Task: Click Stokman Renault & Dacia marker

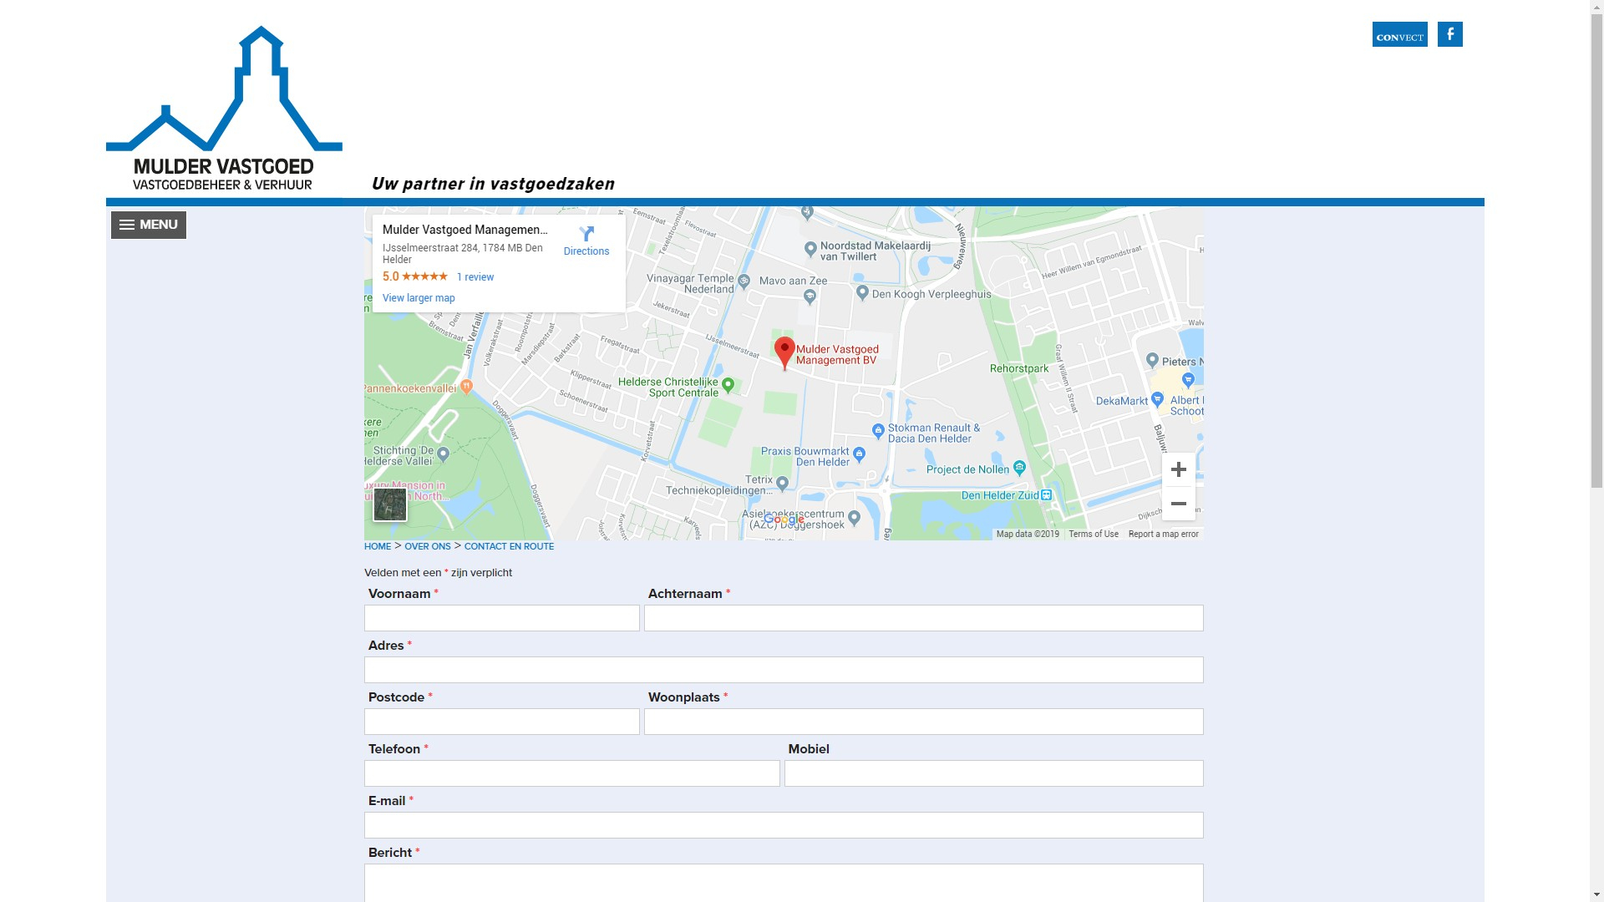Action: [x=878, y=431]
